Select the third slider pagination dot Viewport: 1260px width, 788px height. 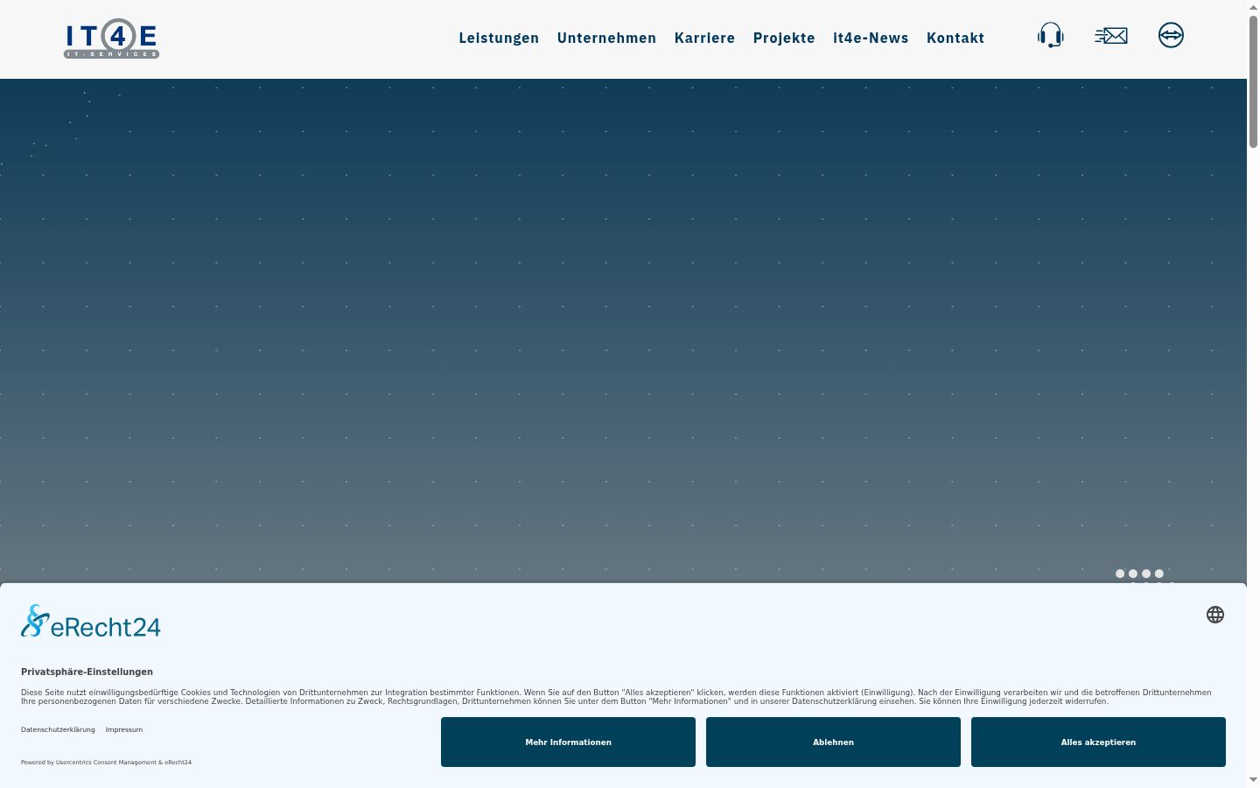[x=1146, y=573]
